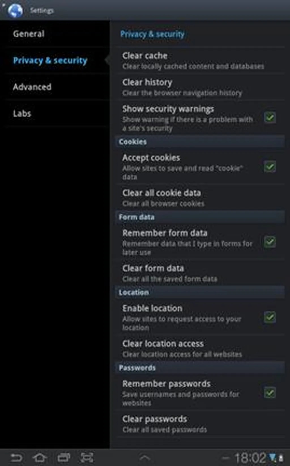This screenshot has height=466, width=290.
Task: Tap the Wi-Fi signal status icon
Action: [272, 457]
